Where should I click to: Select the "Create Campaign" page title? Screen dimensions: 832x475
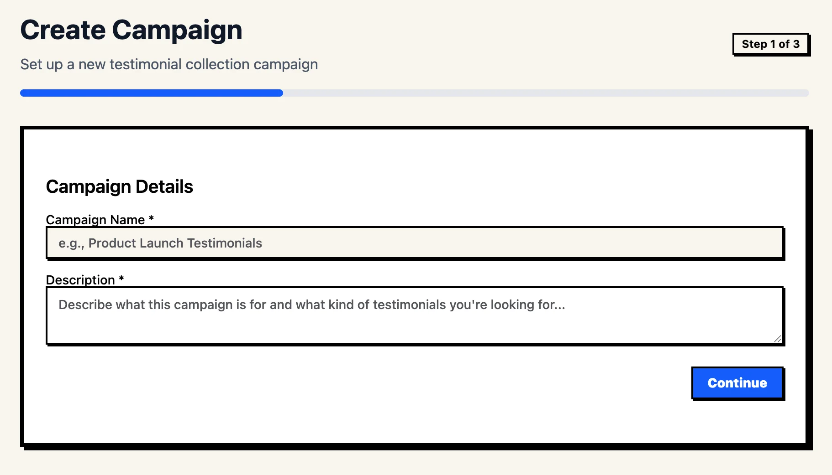[131, 30]
